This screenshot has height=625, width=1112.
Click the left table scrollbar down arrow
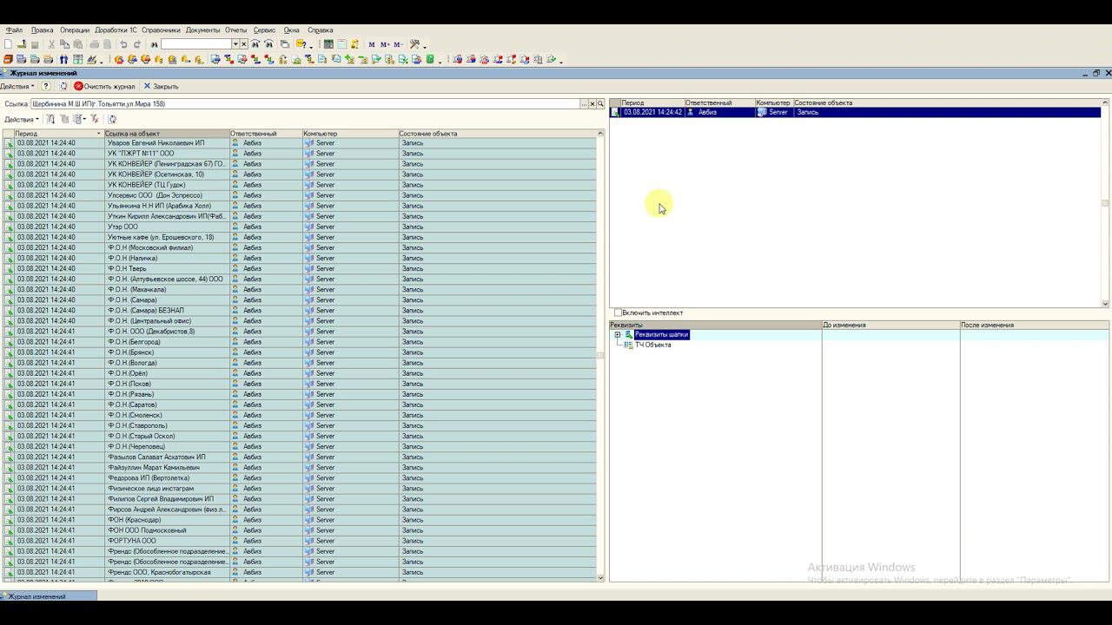pyautogui.click(x=600, y=577)
